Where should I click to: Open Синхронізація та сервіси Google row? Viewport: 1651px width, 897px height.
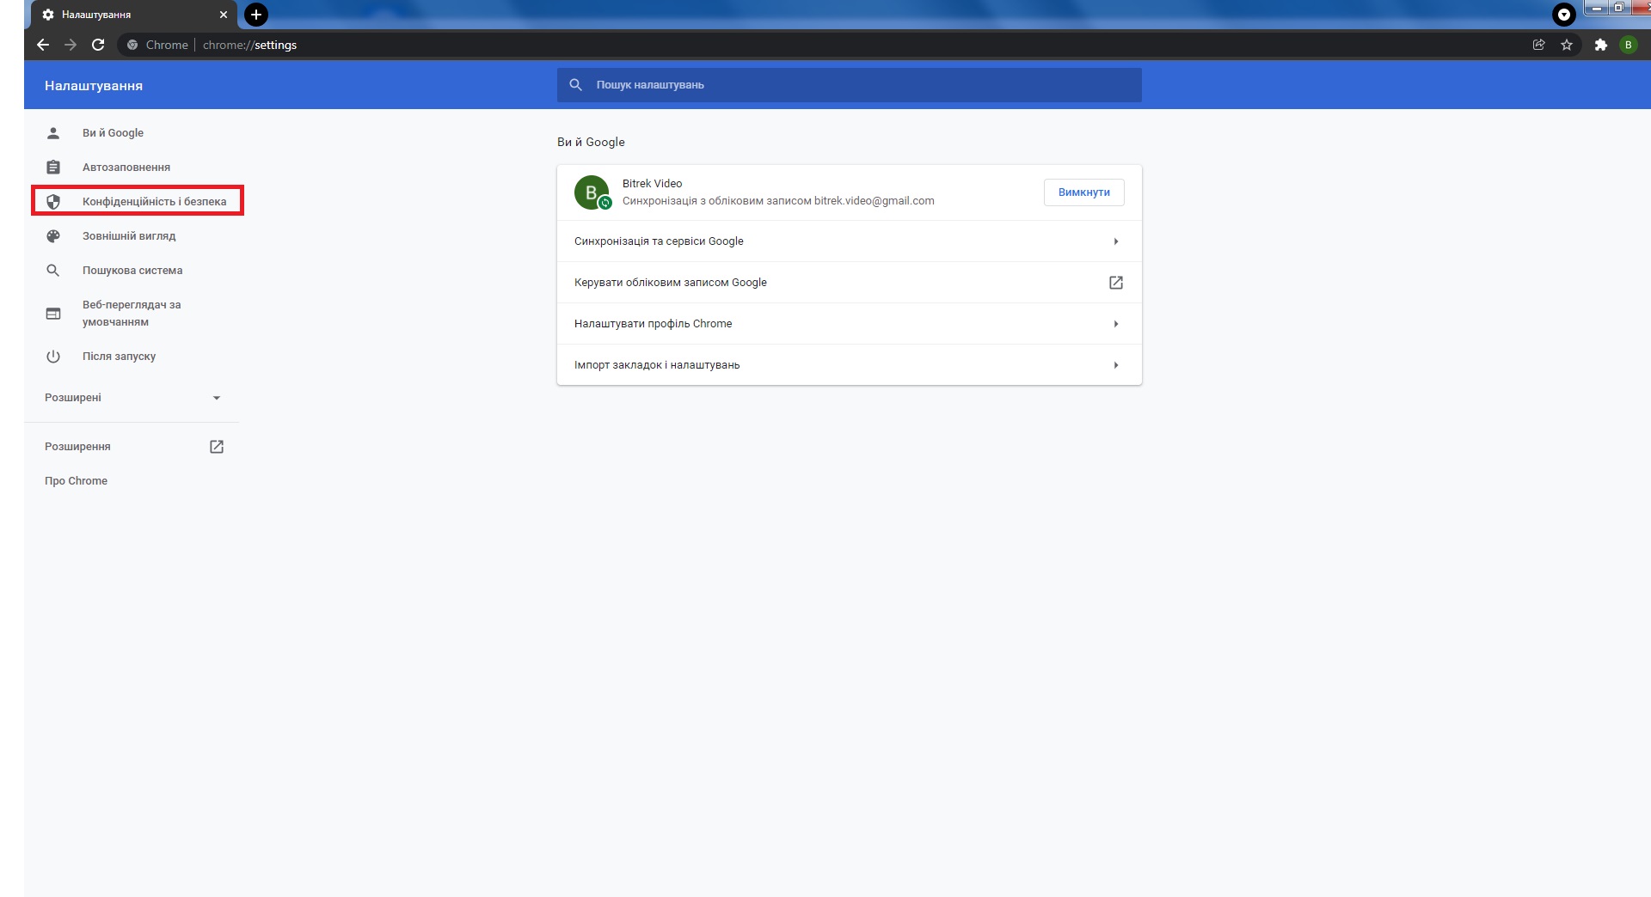(848, 241)
